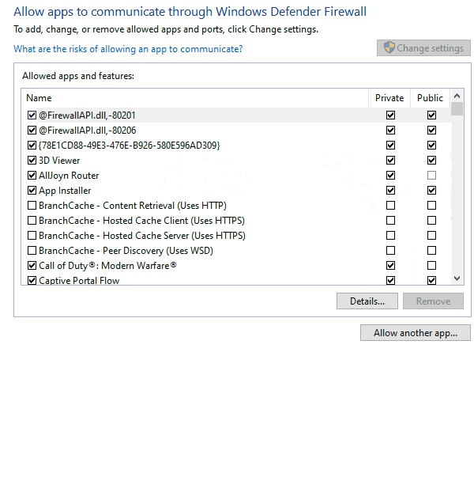Click the Public column header
474x477 pixels.
430,98
